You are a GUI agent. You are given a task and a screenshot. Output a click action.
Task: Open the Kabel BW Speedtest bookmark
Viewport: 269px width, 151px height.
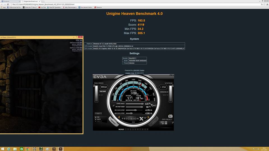click(x=54, y=7)
